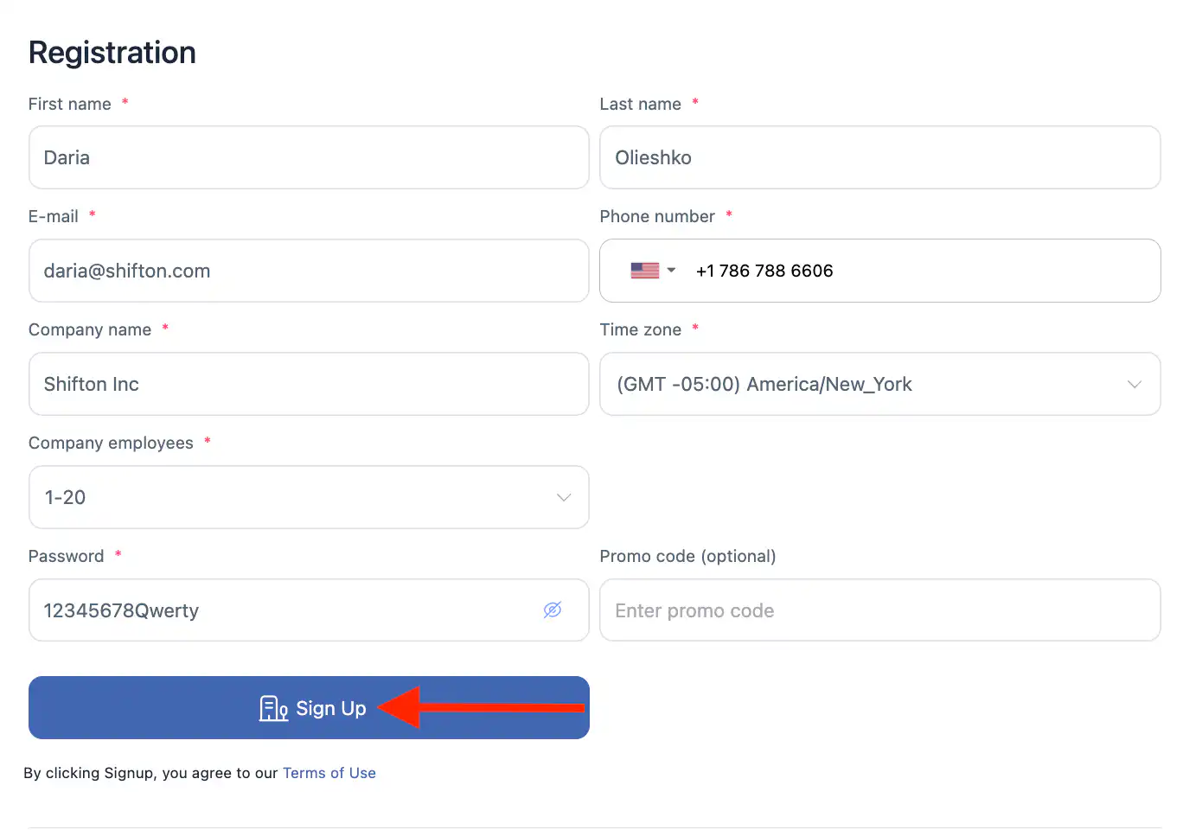1202x830 pixels.
Task: Expand the Company employees dropdown chevron
Action: (564, 498)
